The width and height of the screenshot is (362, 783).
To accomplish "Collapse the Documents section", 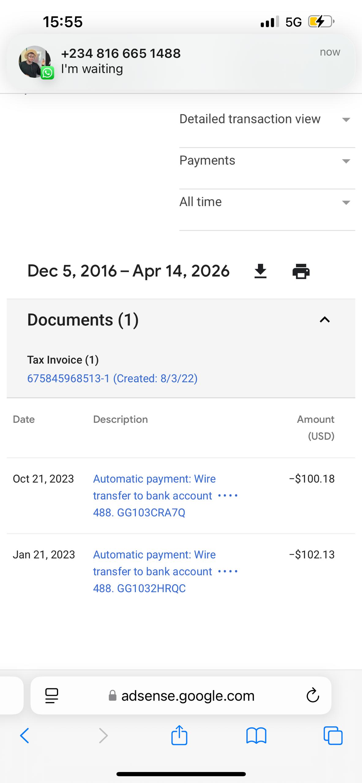I will (325, 320).
